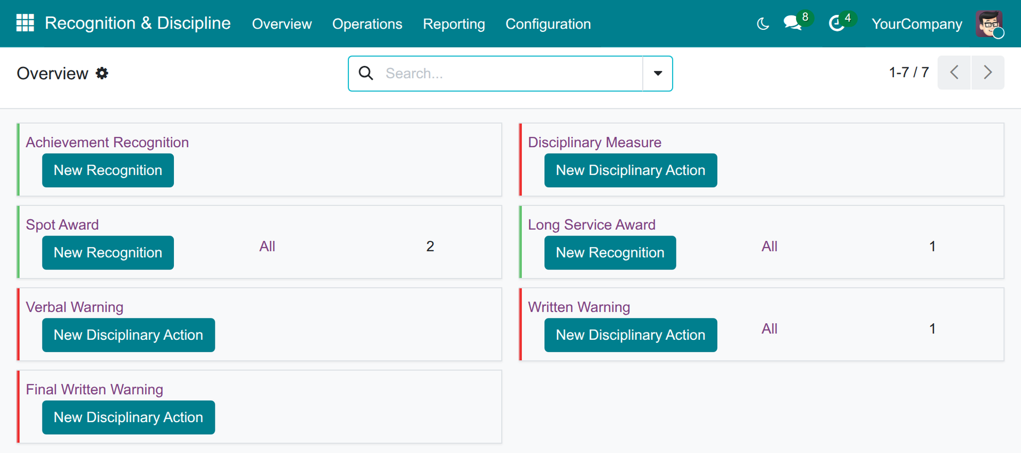1021x453 pixels.
Task: Open the conversations message icon
Action: click(792, 23)
